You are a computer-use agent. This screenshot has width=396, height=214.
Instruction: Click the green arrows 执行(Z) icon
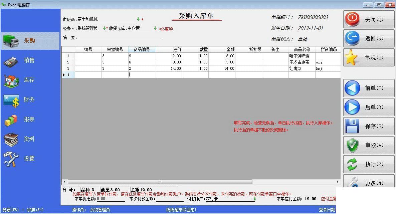coord(352,164)
